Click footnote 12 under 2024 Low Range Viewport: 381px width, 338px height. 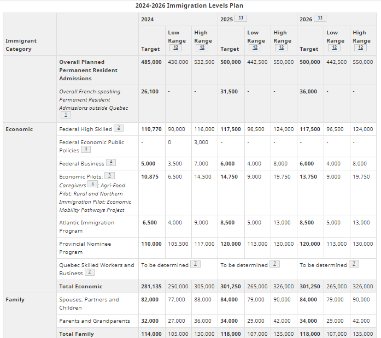pyautogui.click(x=175, y=48)
